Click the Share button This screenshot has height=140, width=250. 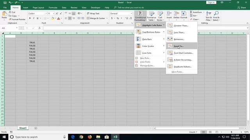[241, 8]
